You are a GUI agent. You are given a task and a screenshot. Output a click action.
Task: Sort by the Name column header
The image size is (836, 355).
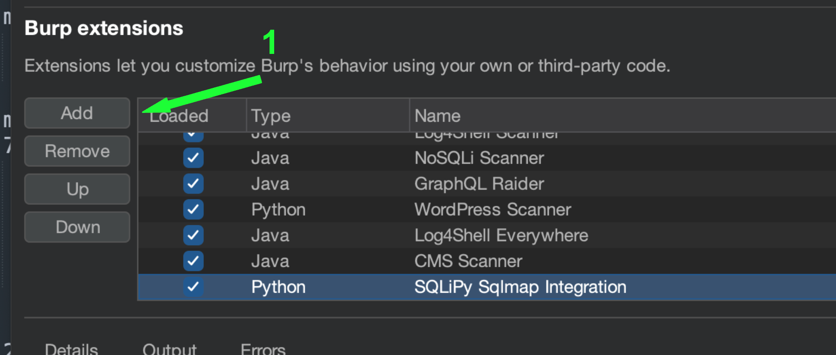[x=623, y=115]
